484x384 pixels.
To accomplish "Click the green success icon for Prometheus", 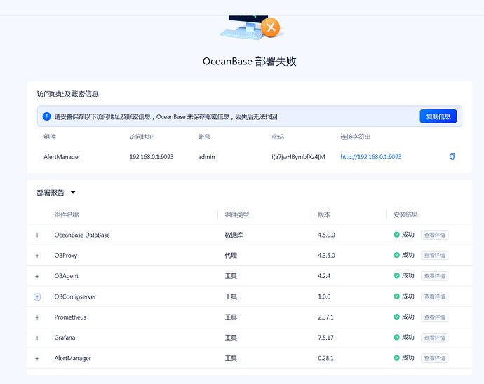I will pos(396,317).
